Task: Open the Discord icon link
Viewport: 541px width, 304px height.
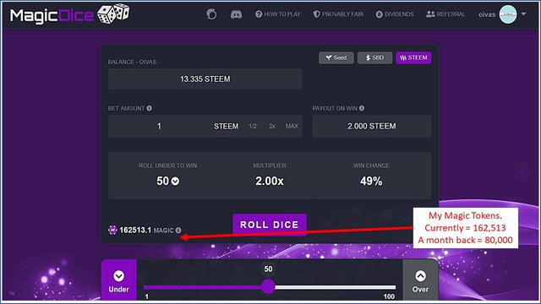Action: [236, 14]
